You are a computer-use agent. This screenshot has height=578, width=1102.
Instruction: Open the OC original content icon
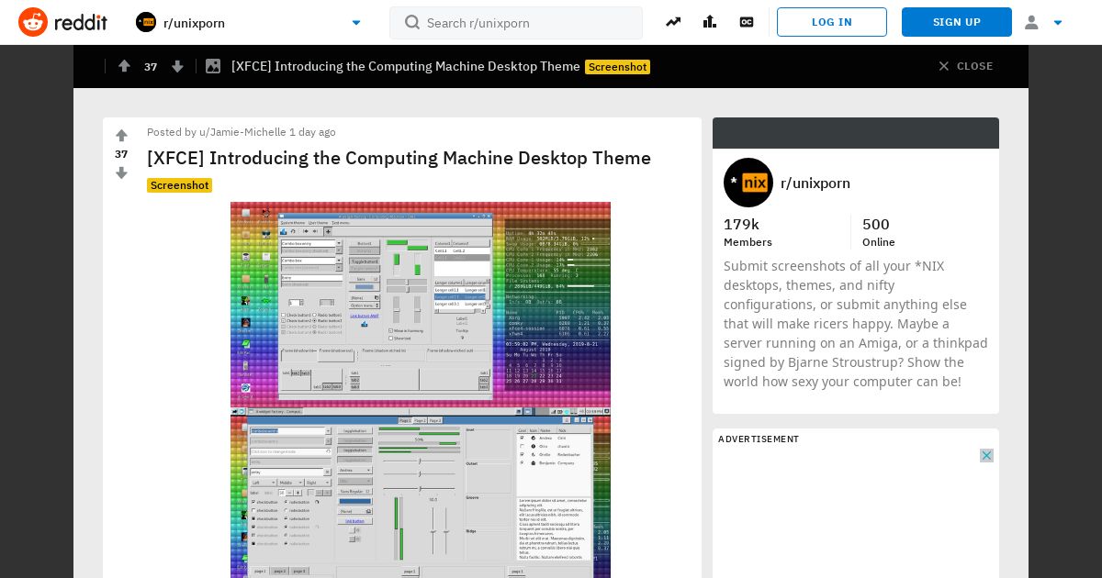(747, 22)
